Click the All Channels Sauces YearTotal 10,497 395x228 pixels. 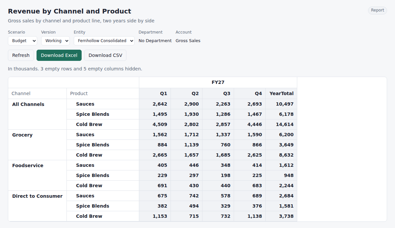point(281,104)
